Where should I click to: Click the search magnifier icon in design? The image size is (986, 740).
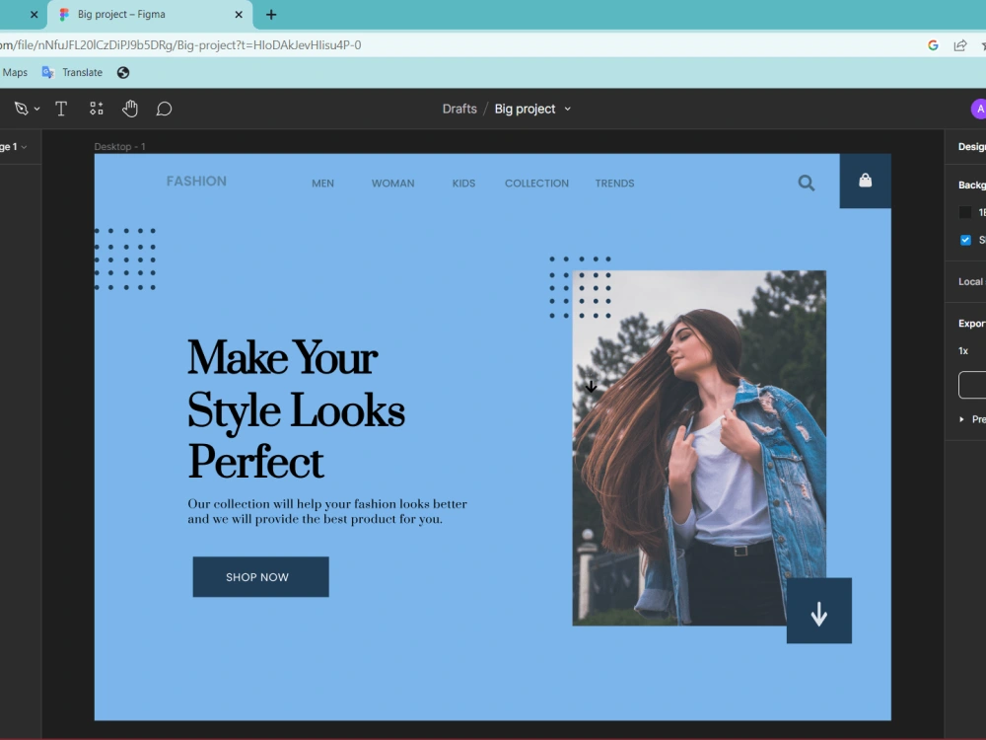click(x=807, y=184)
